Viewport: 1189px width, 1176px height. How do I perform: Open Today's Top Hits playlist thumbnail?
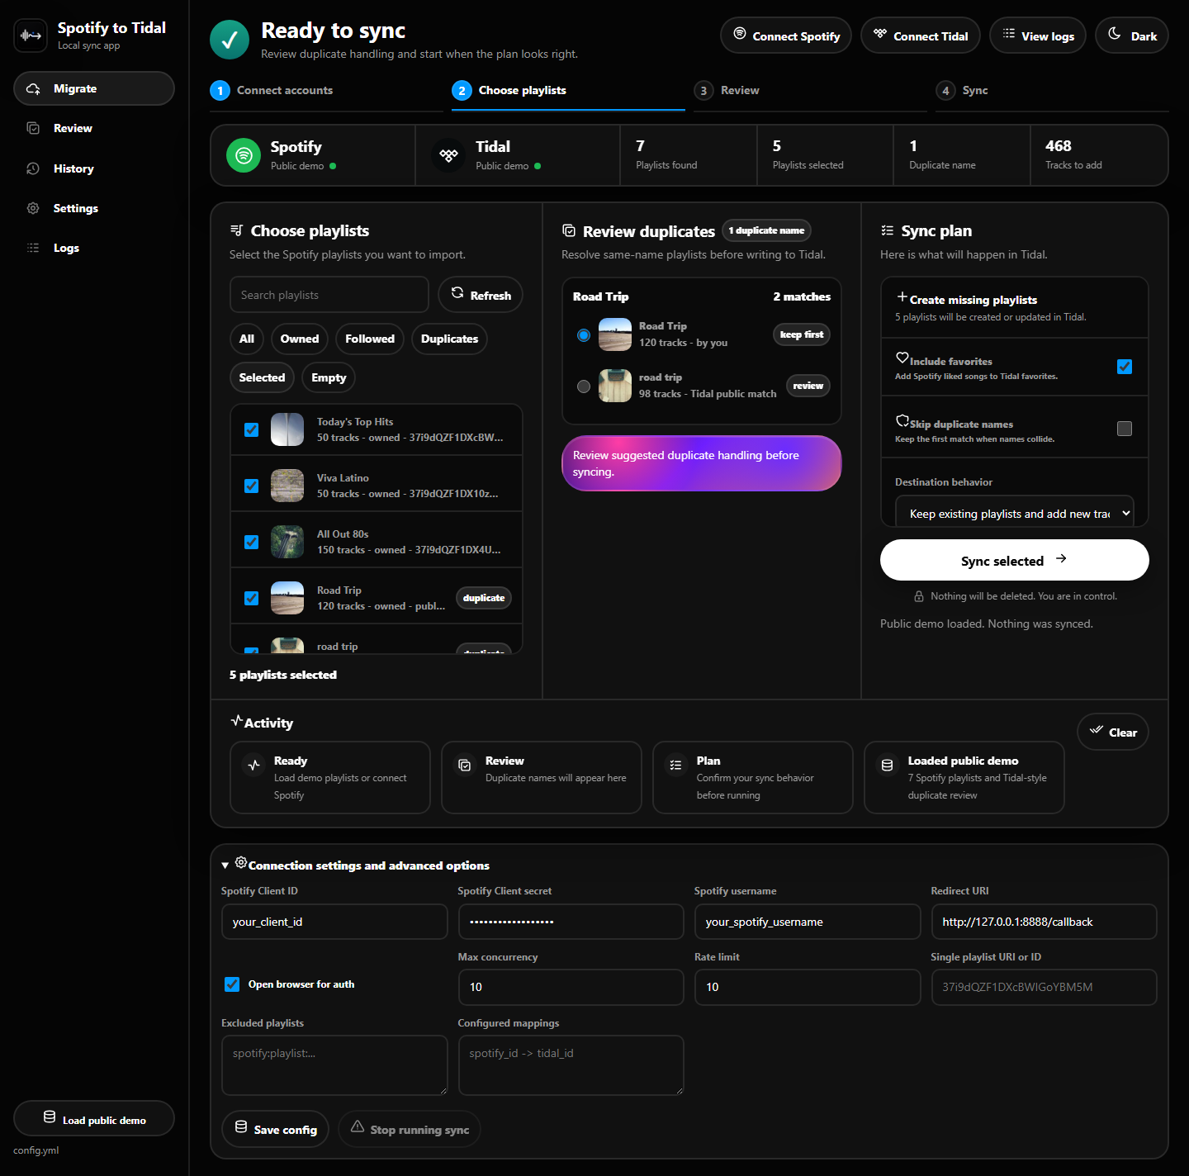(x=287, y=429)
